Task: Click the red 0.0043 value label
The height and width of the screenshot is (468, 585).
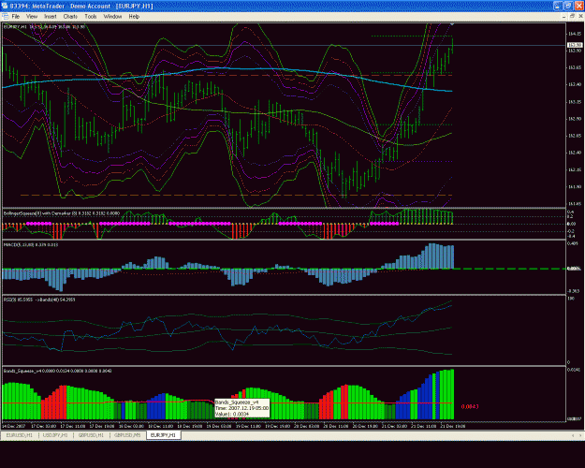Action: click(x=470, y=407)
